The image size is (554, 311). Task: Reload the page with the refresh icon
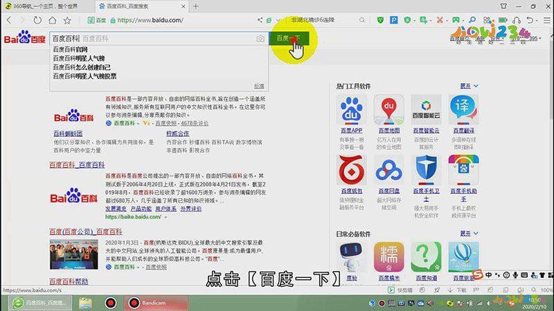click(37, 20)
